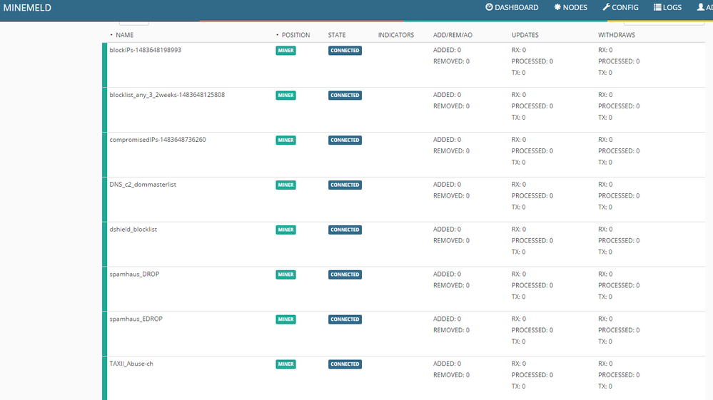Click CONNECTED badge in compromisedIPs row
The height and width of the screenshot is (400, 713).
(345, 140)
